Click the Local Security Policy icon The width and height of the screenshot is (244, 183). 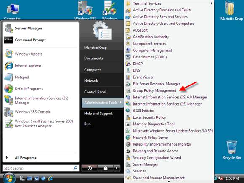point(128,117)
